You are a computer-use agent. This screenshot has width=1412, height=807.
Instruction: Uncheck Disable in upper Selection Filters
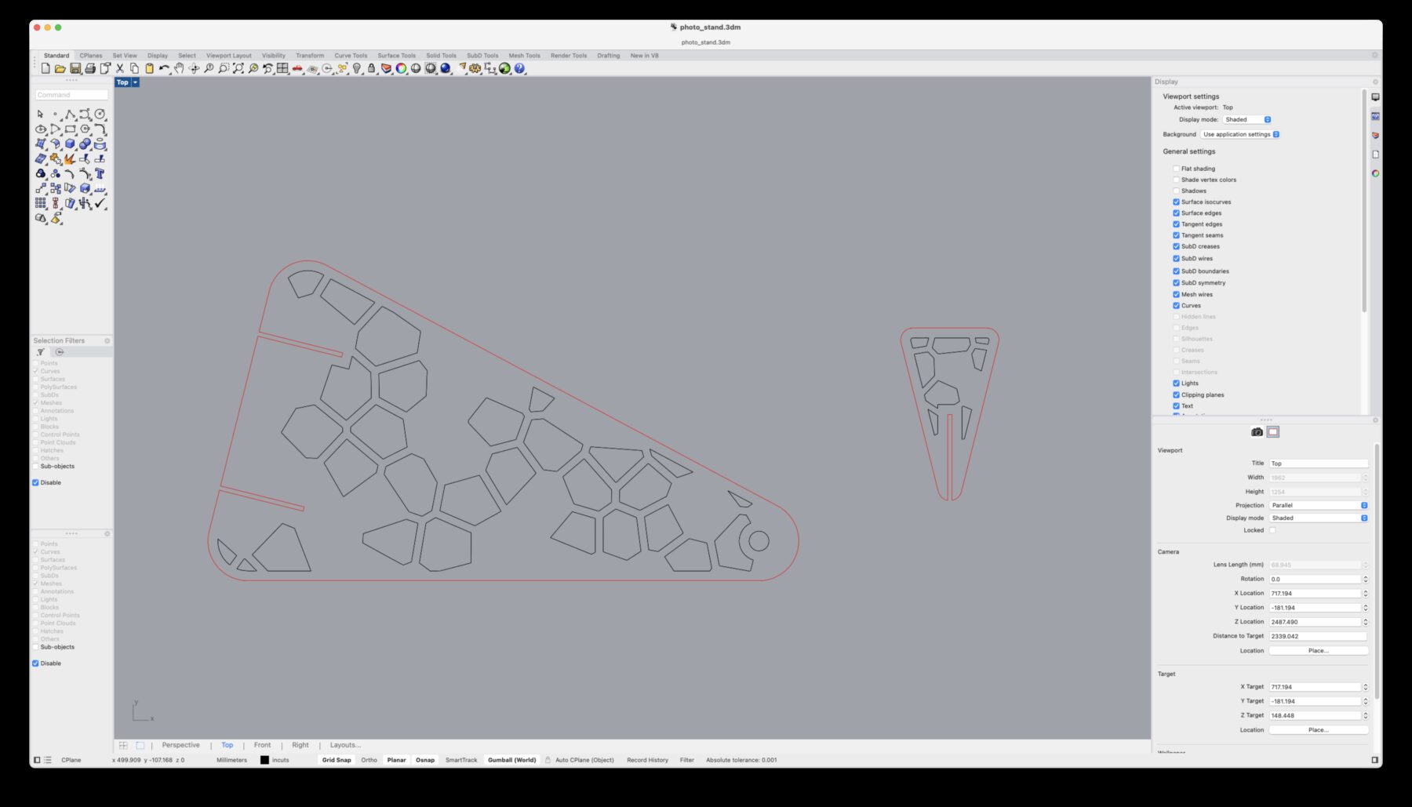[x=35, y=483]
